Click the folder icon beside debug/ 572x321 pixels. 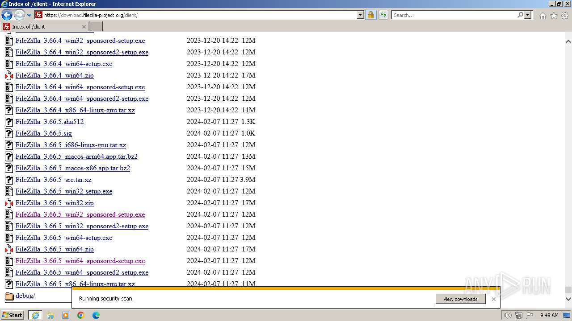click(x=9, y=296)
